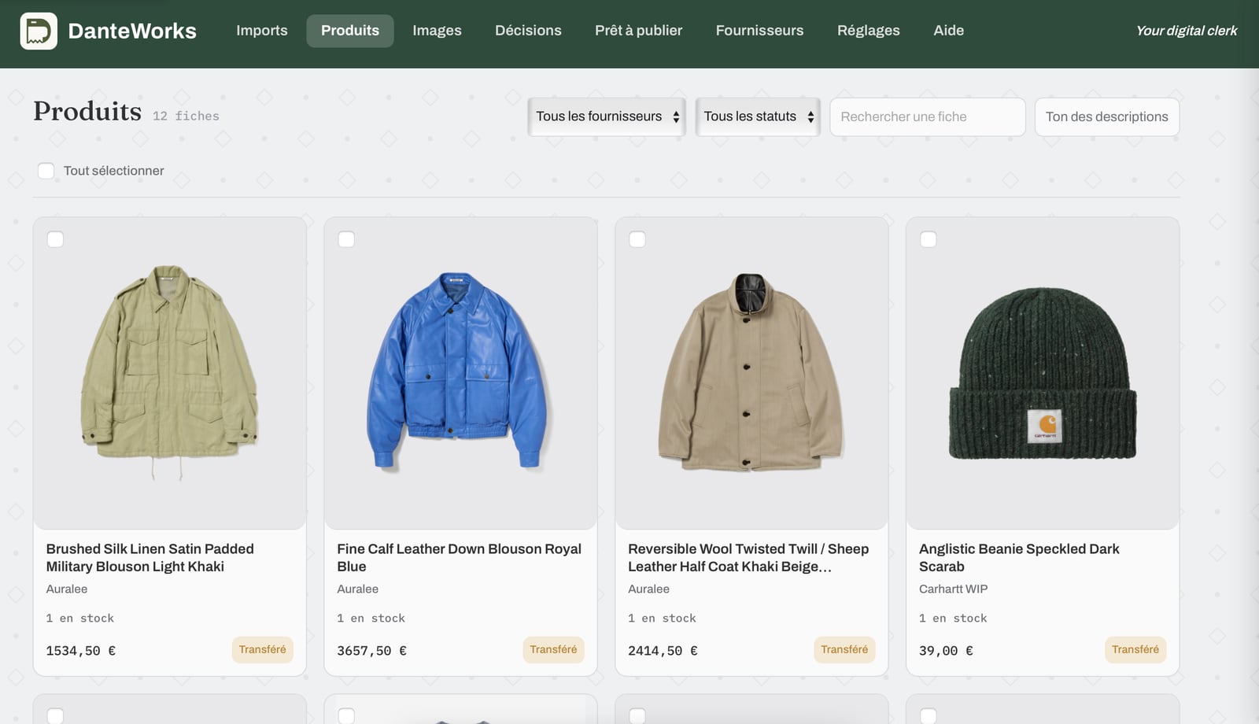
Task: Click the 39,00 € price
Action: [x=946, y=651]
